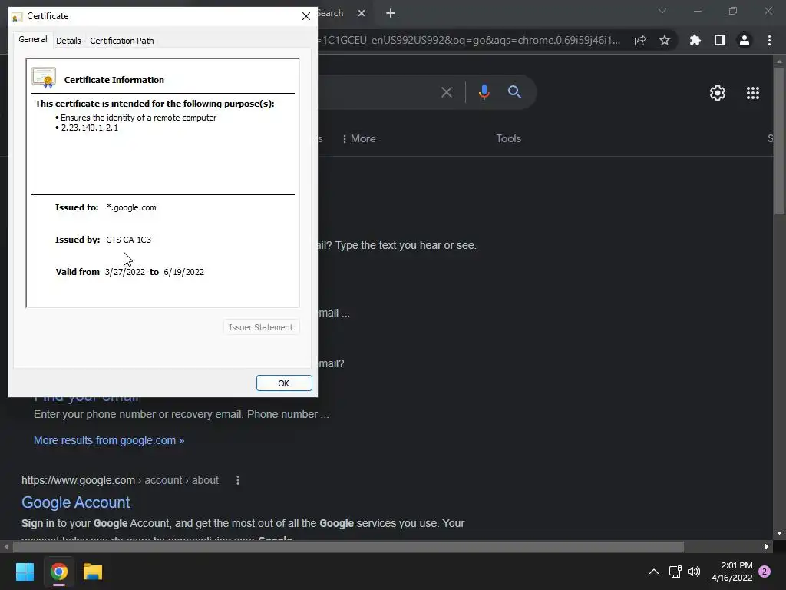Click OK to dismiss the Certificate dialog
Screen dimensions: 786x590
[x=284, y=383]
